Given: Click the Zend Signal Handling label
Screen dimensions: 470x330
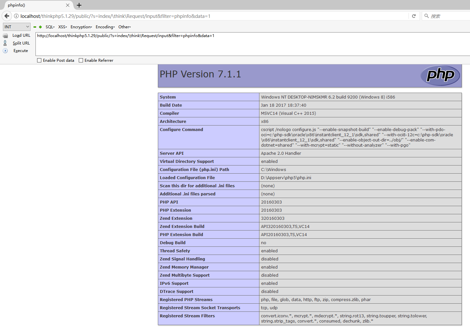Looking at the screenshot, I should click(182, 259).
